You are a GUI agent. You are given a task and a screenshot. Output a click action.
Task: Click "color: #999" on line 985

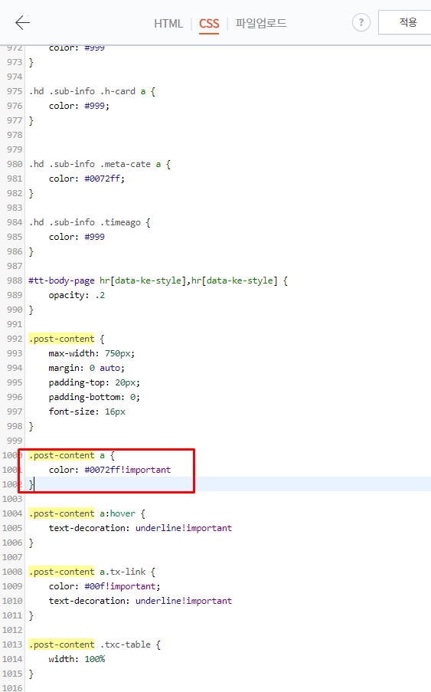[77, 237]
